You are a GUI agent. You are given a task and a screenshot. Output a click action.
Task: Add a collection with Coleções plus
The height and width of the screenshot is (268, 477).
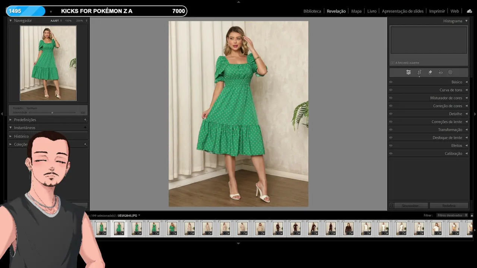(85, 144)
